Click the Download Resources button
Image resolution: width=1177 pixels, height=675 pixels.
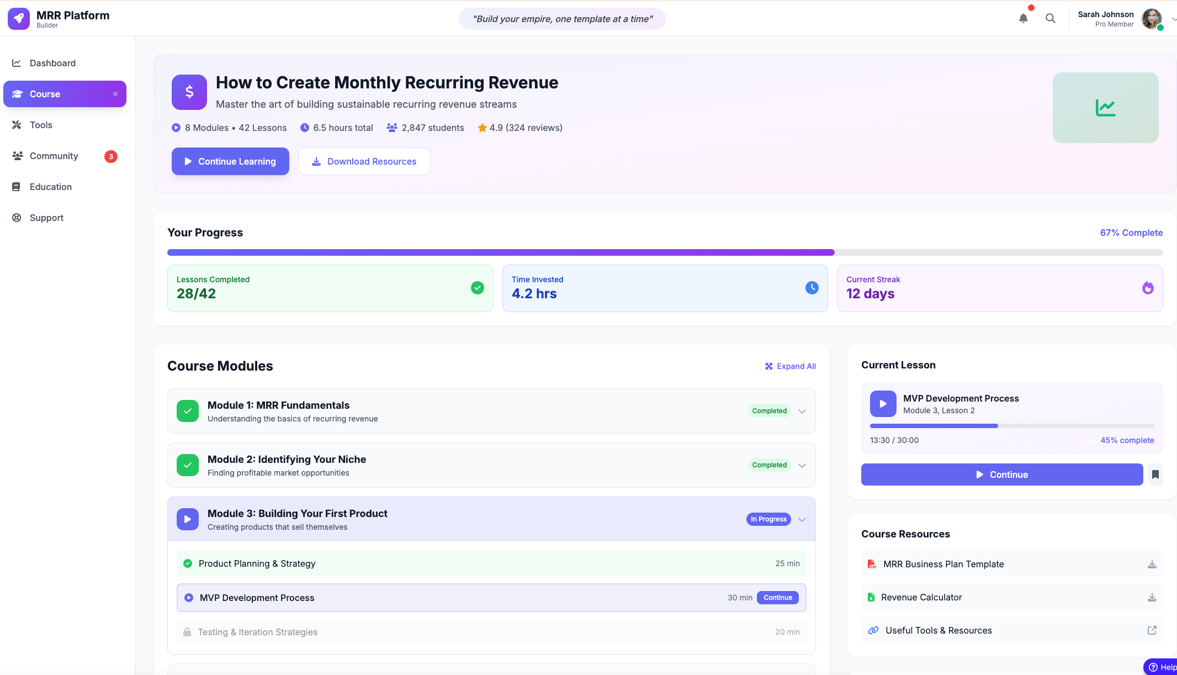point(364,161)
